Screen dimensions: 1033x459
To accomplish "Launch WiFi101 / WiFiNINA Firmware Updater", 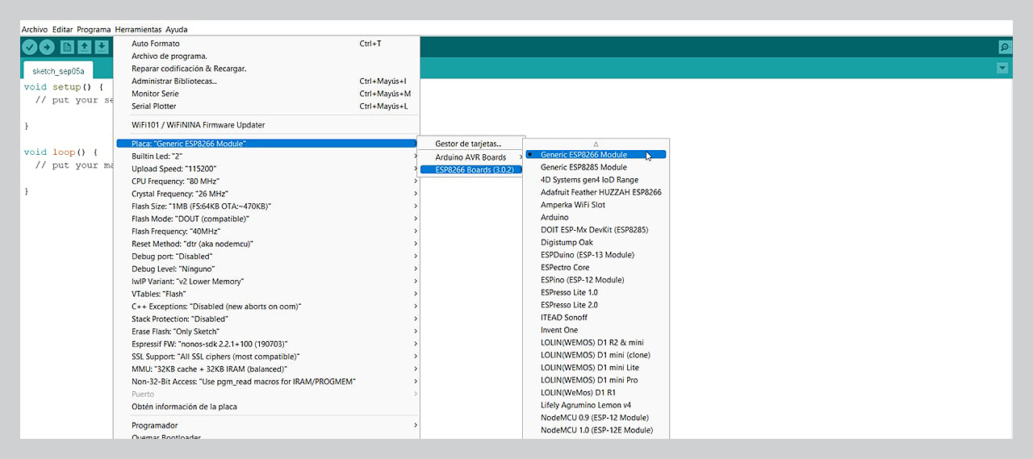I will point(266,125).
